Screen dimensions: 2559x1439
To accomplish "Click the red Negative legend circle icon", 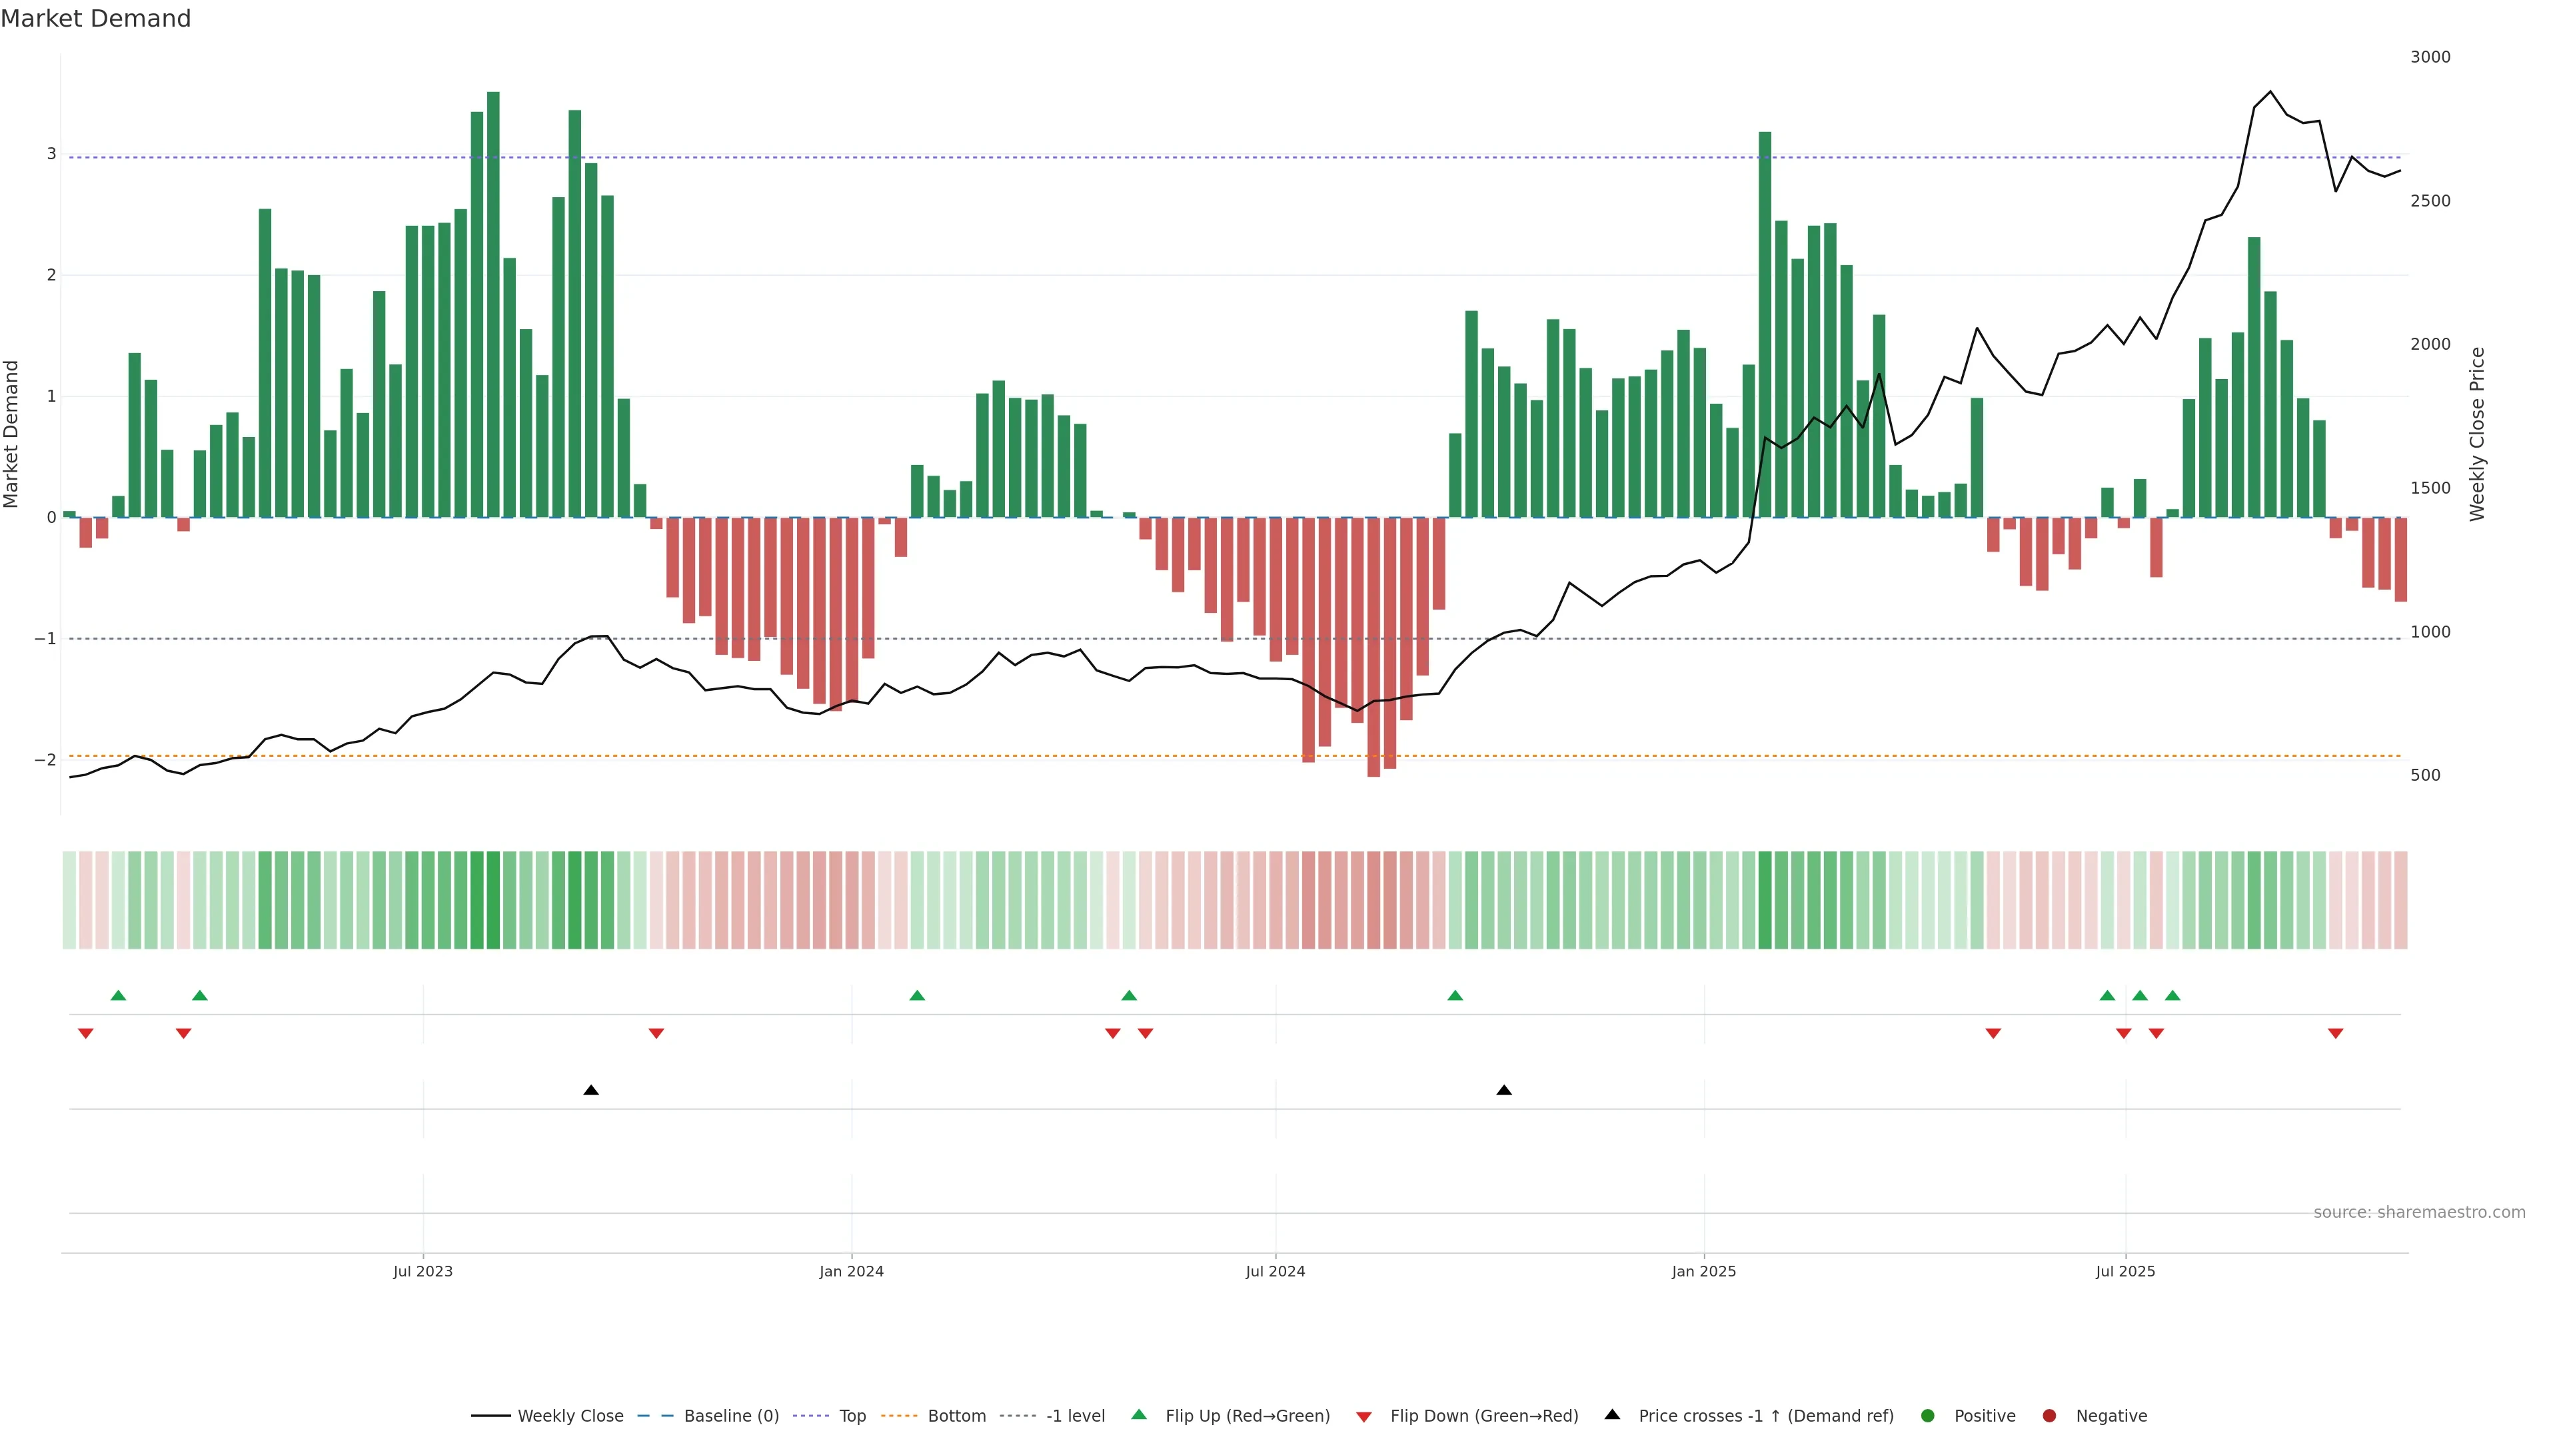I will point(2049,1415).
